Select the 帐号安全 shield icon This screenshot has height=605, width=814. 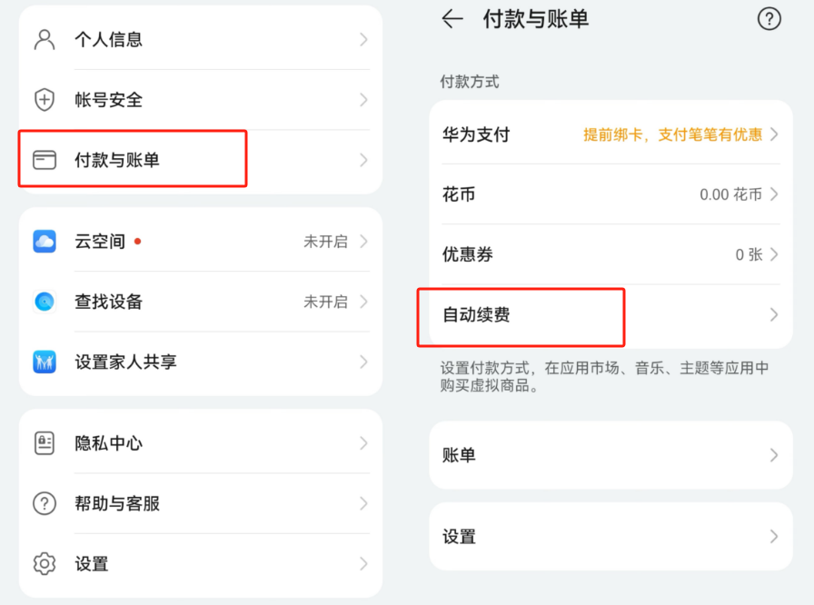coord(44,100)
